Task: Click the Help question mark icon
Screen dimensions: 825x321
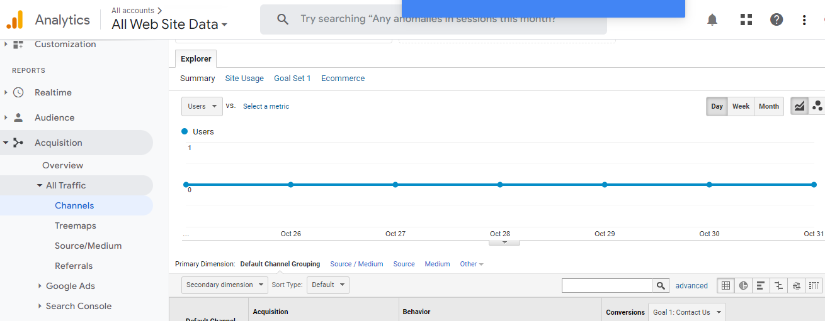Action: [777, 20]
